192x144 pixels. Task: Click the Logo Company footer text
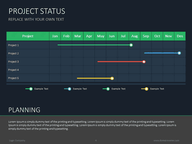pos(17,141)
